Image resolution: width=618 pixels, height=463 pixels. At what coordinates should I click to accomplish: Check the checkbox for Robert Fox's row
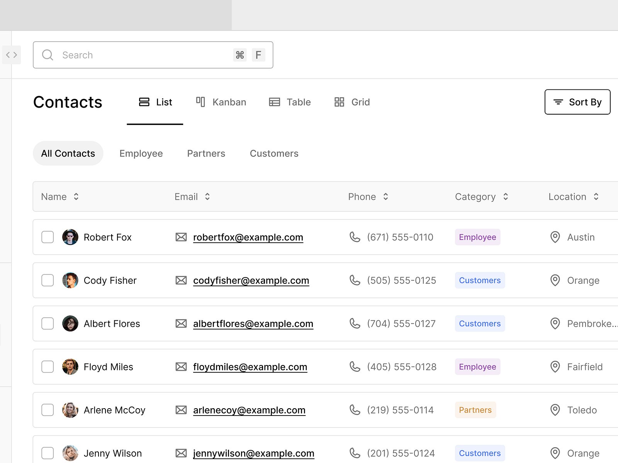point(48,237)
